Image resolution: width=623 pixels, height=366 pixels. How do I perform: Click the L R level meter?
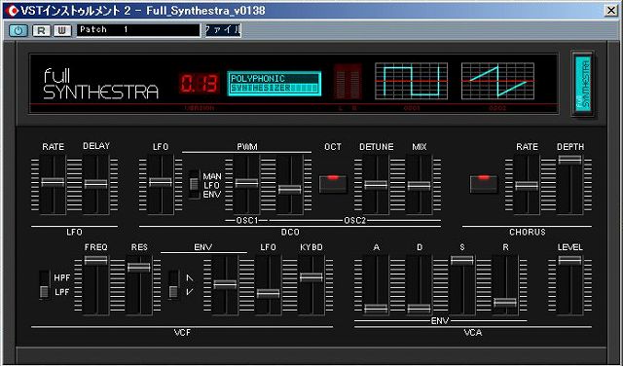tap(348, 82)
